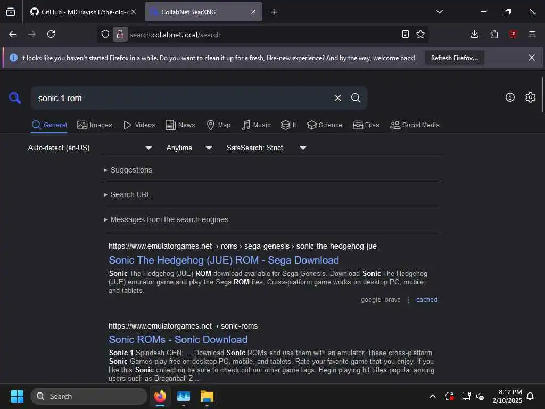Open clock showing 8:12 PM
Image resolution: width=545 pixels, height=409 pixels.
(x=507, y=396)
